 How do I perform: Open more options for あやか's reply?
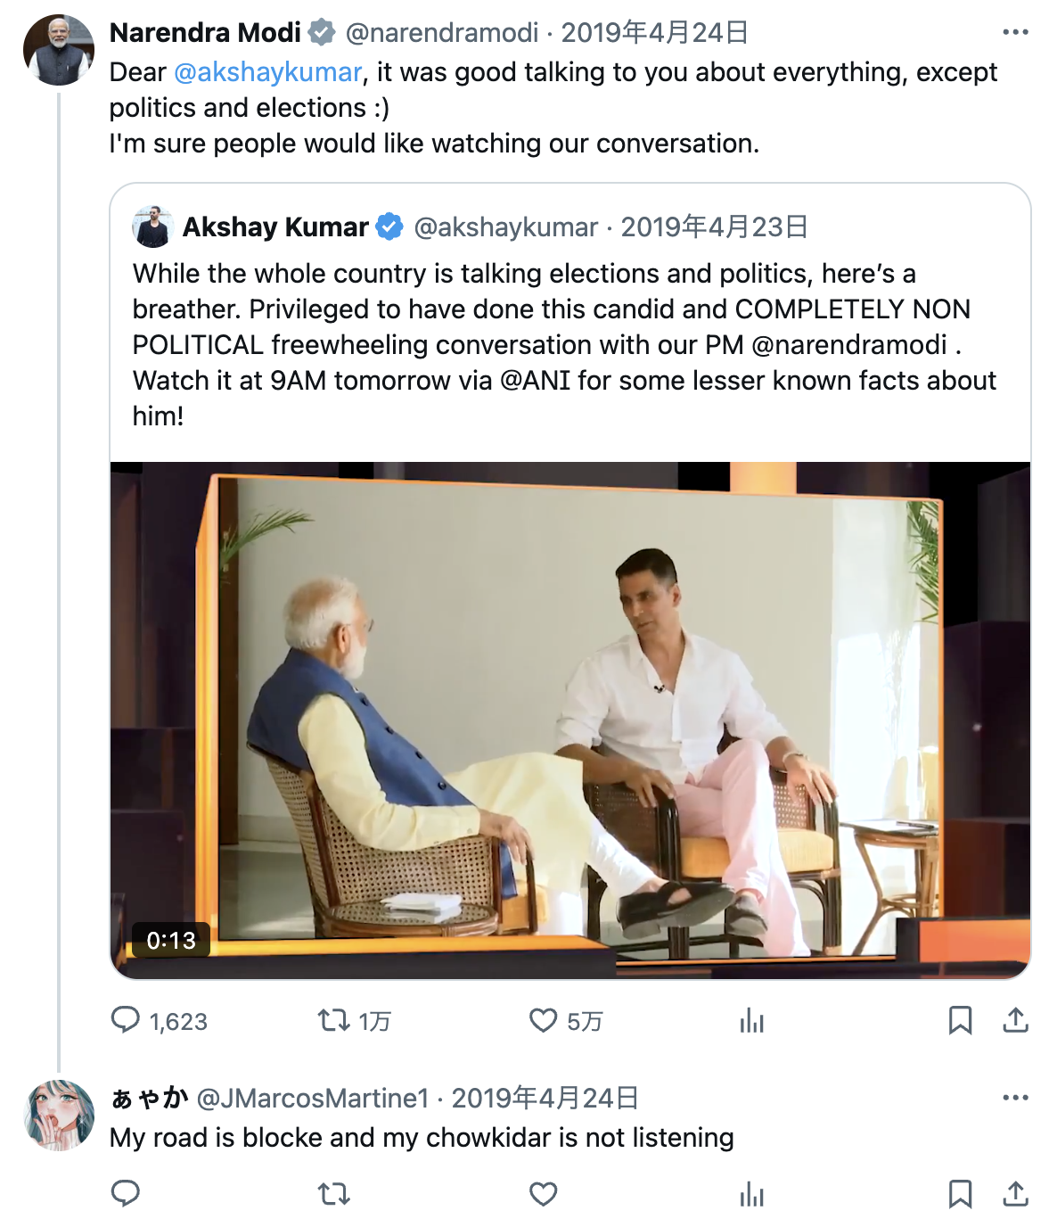pyautogui.click(x=1015, y=1098)
